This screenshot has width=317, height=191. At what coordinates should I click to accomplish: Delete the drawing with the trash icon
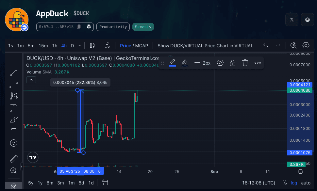coord(245,63)
